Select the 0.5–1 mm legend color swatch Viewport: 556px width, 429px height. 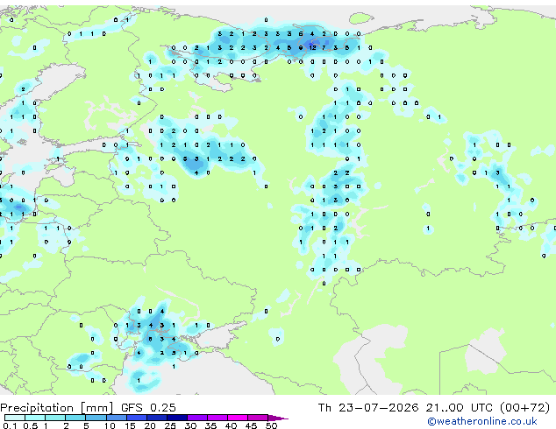[x=35, y=418]
